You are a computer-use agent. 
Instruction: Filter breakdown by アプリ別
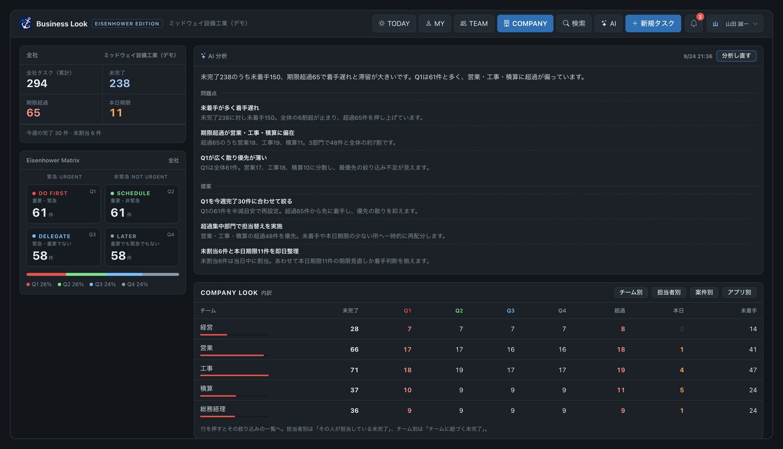click(739, 292)
